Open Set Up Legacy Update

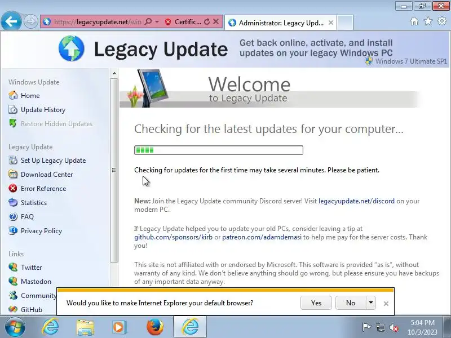click(x=53, y=161)
